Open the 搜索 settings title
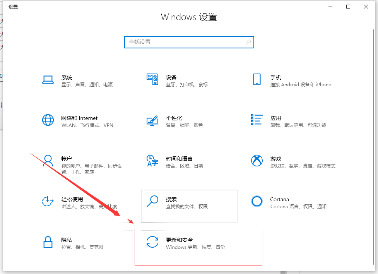This screenshot has height=274, width=378. (x=171, y=199)
